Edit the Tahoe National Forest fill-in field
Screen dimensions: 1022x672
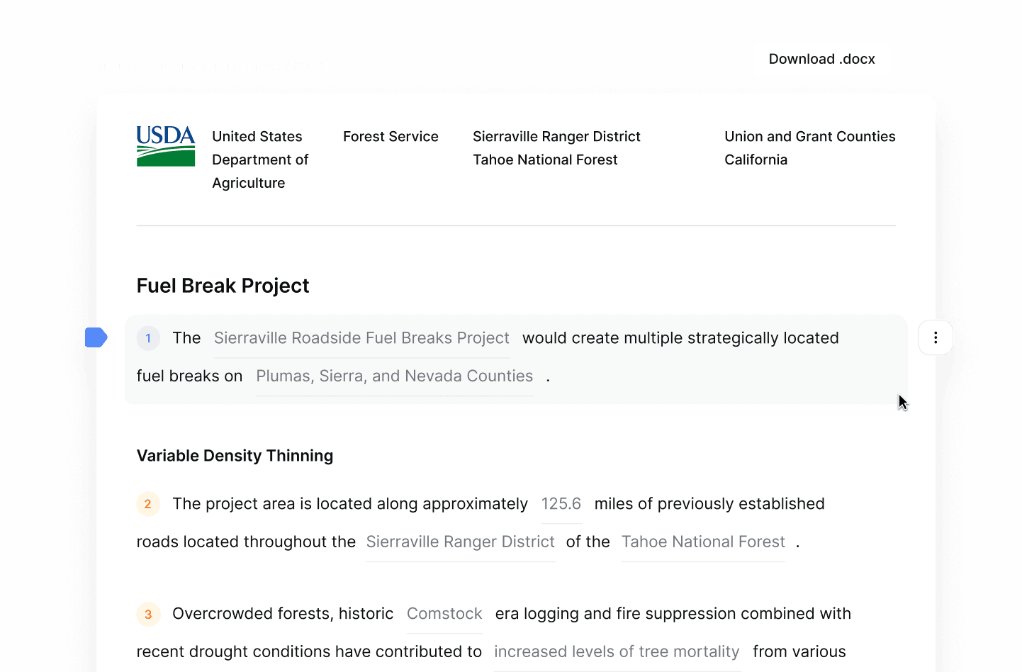click(703, 542)
